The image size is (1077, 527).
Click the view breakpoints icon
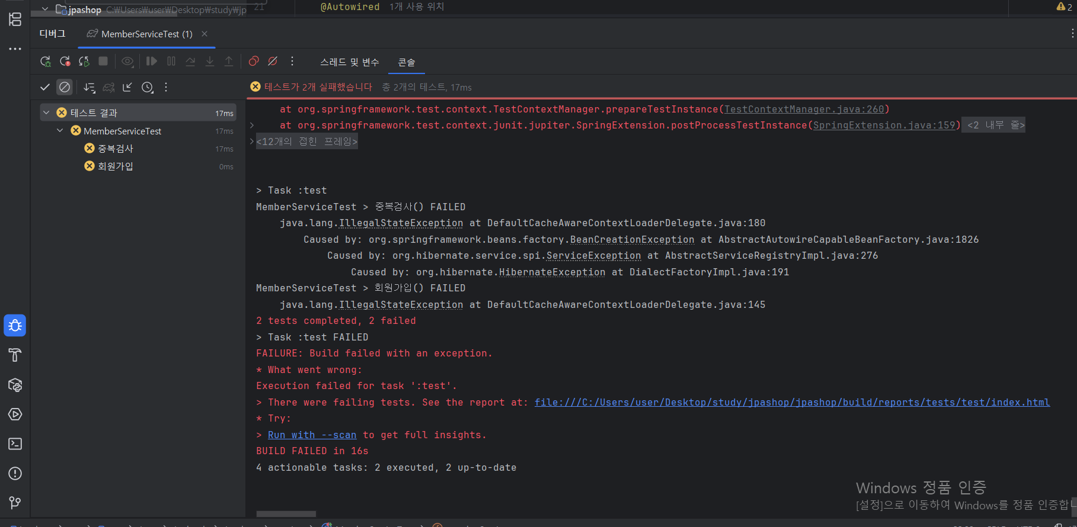point(254,62)
